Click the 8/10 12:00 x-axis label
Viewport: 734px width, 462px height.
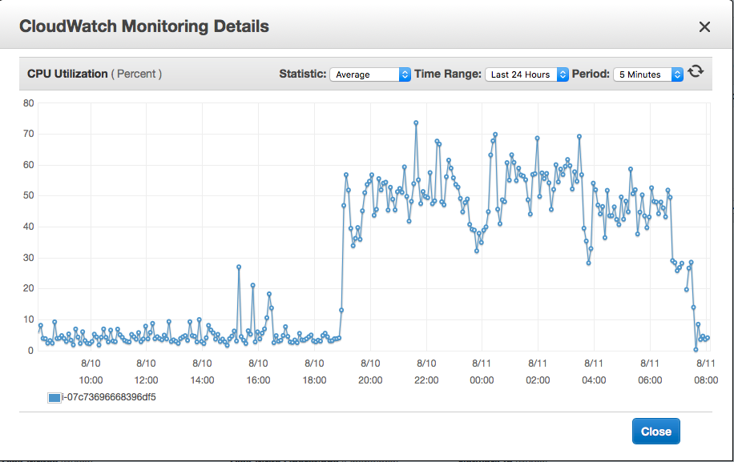[146, 372]
